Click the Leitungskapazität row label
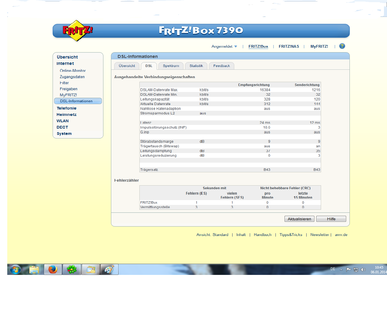 [x=154, y=99]
